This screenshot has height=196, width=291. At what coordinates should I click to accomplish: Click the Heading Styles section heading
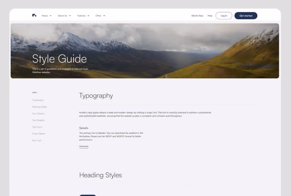[100, 175]
